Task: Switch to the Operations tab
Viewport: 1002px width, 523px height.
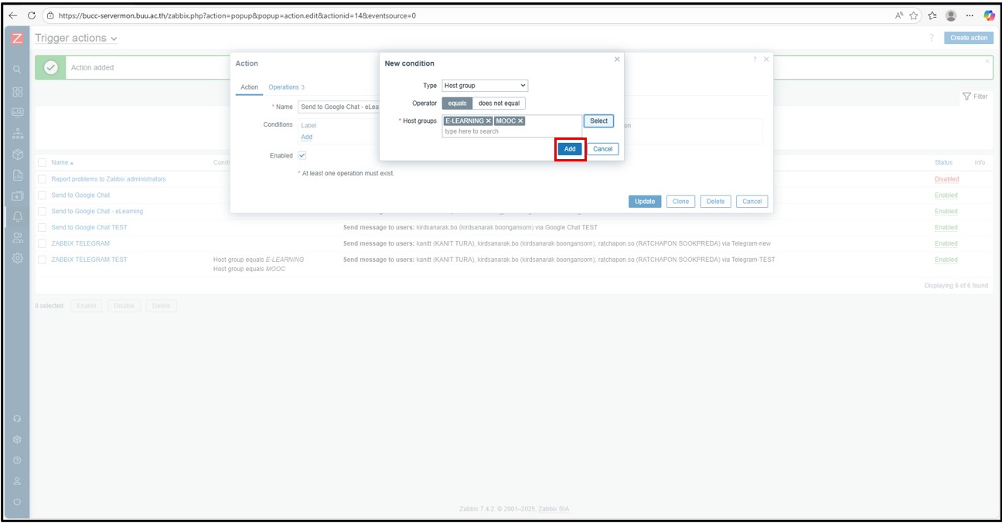Action: pos(285,87)
